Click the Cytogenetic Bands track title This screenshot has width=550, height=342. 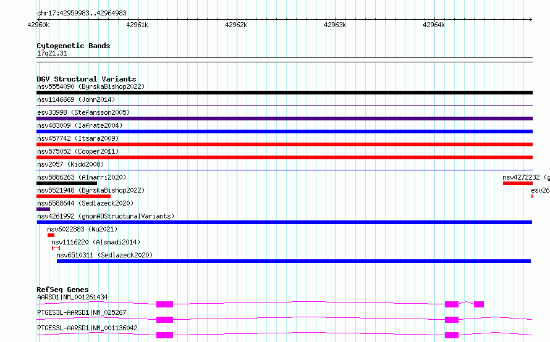click(x=74, y=46)
